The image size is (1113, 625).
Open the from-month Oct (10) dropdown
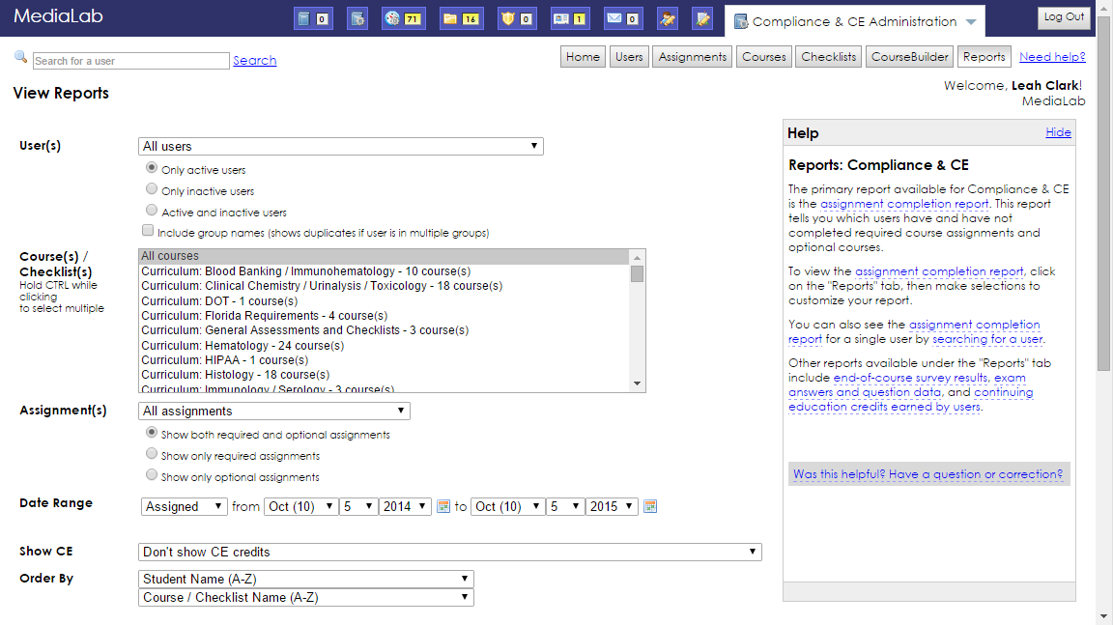coord(301,506)
